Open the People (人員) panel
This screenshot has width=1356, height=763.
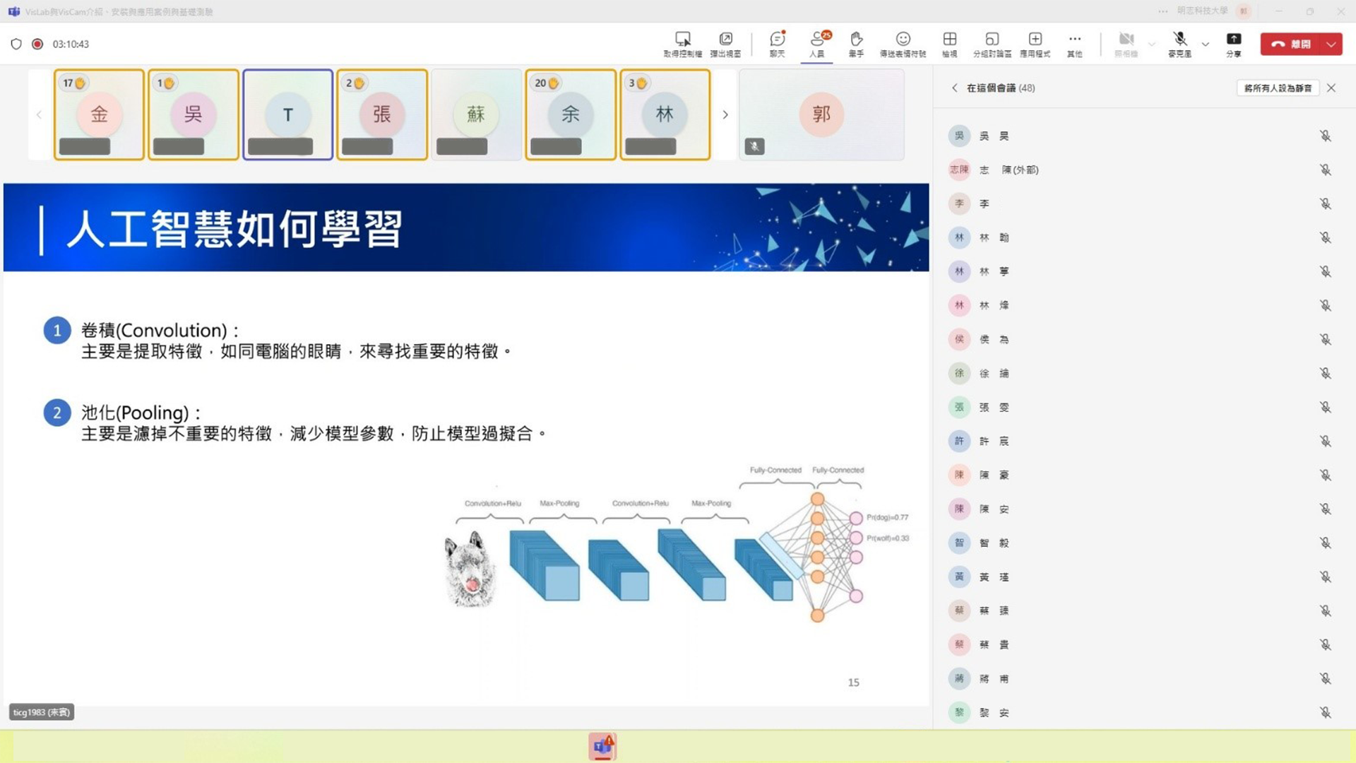[818, 44]
